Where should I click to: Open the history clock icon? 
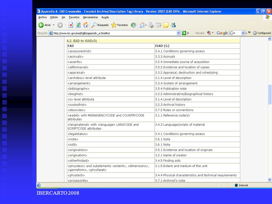tap(133, 25)
